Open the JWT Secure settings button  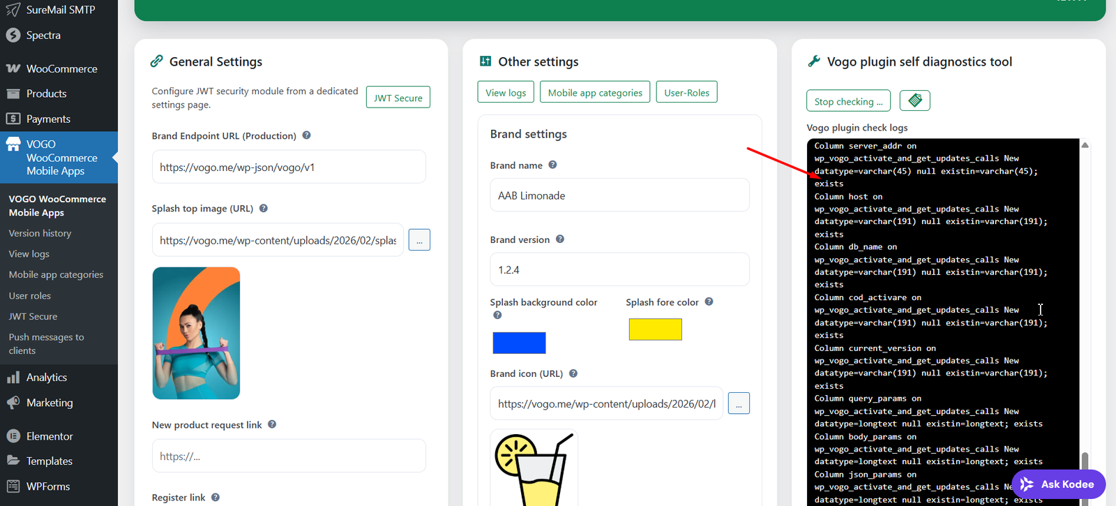398,98
